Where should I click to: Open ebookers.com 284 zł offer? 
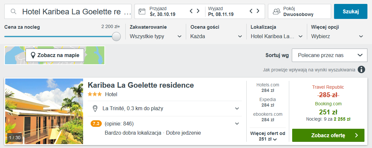[x=268, y=117]
